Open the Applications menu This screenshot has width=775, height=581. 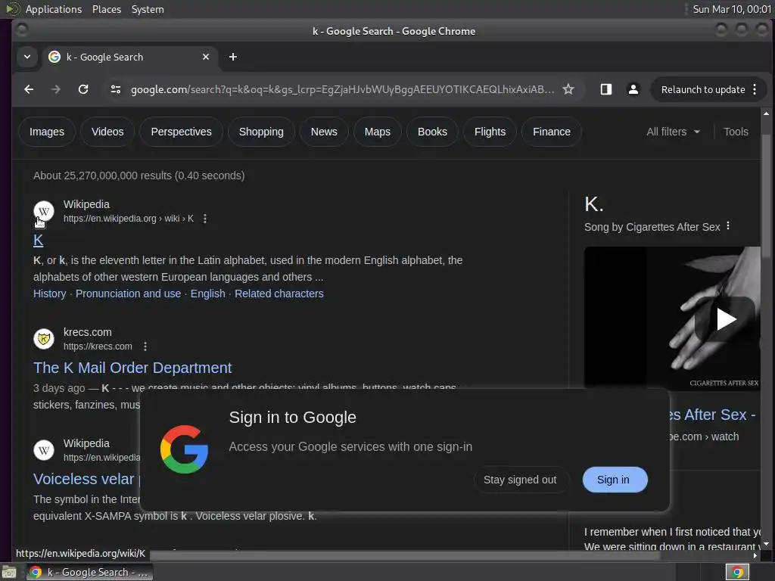click(54, 9)
